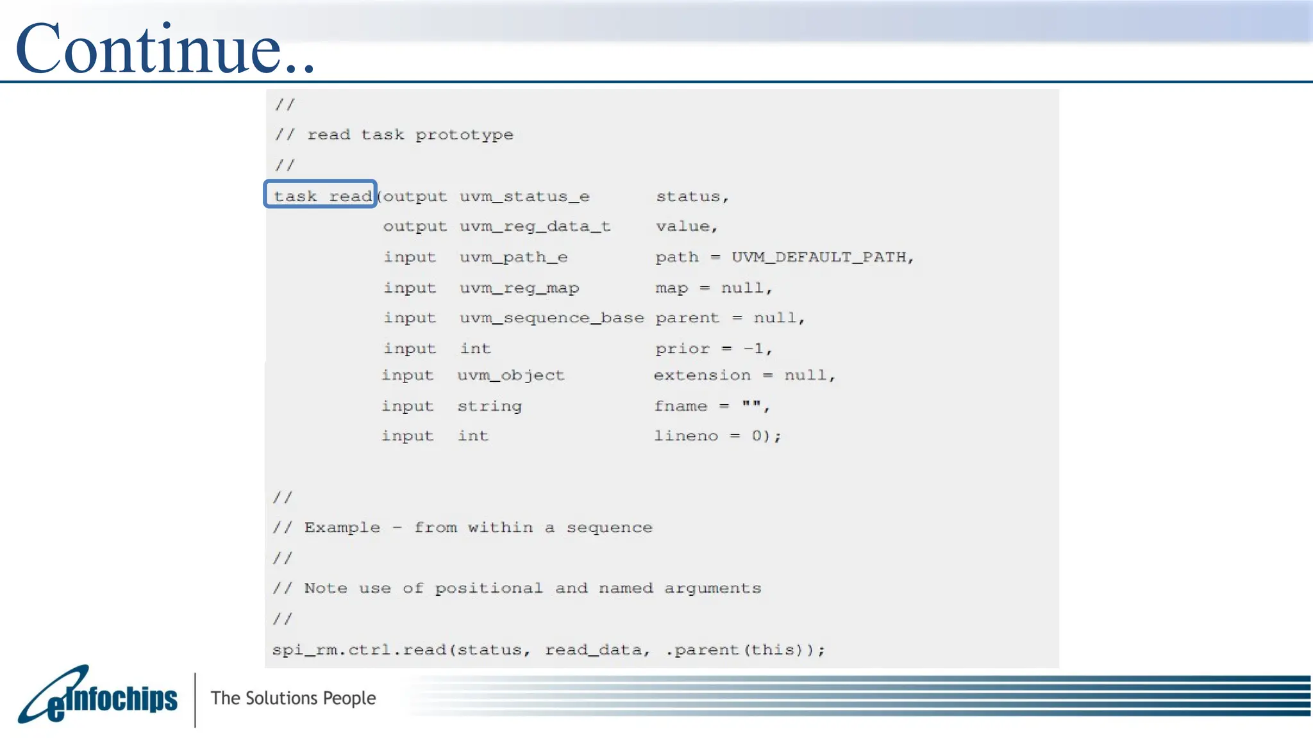Click the 'lineno = 0' argument

(x=717, y=436)
